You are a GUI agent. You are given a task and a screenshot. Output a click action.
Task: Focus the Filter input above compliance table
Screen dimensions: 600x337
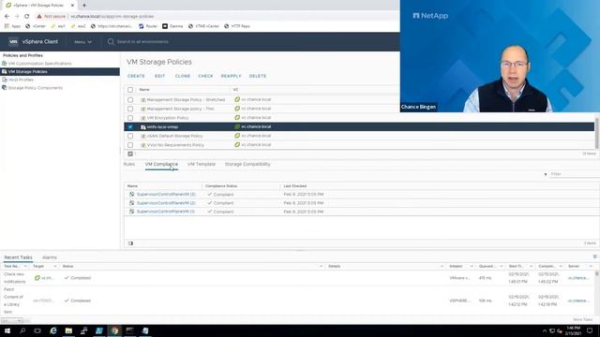[x=574, y=174]
